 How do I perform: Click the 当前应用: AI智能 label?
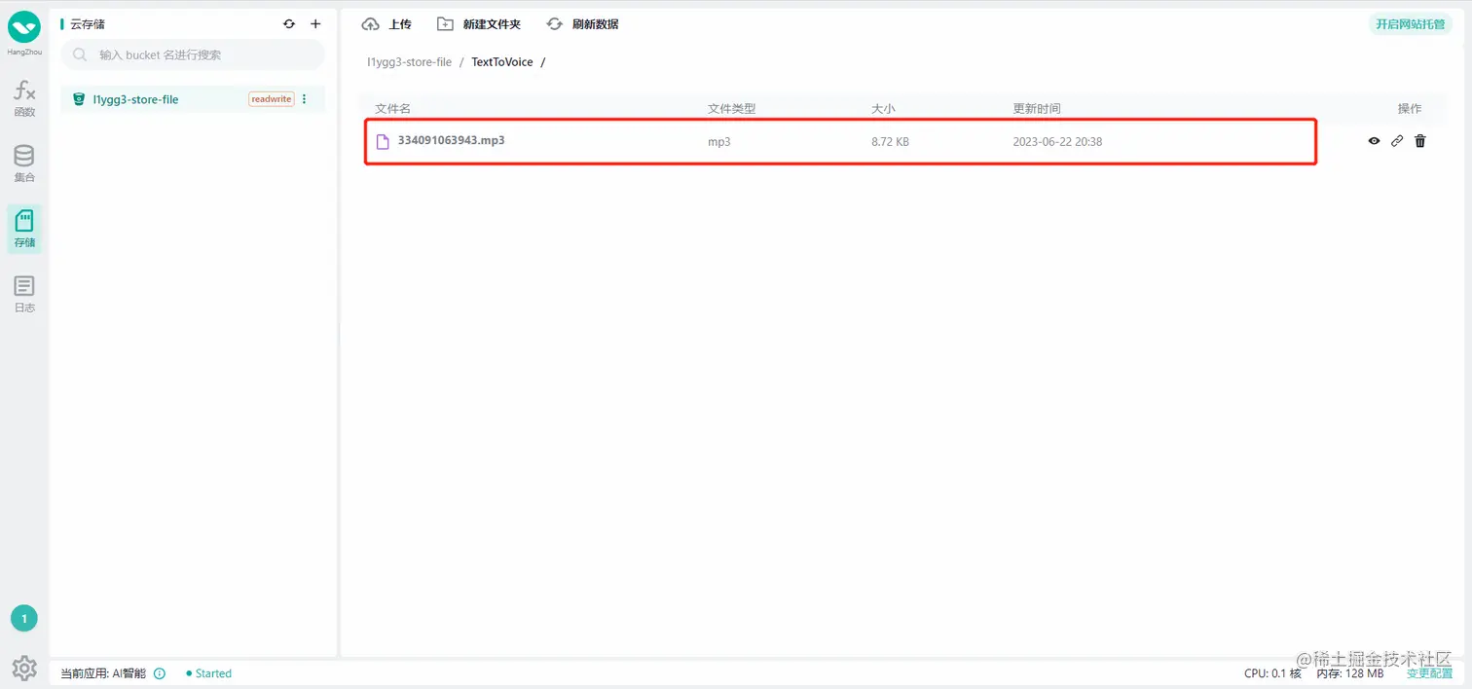click(103, 673)
